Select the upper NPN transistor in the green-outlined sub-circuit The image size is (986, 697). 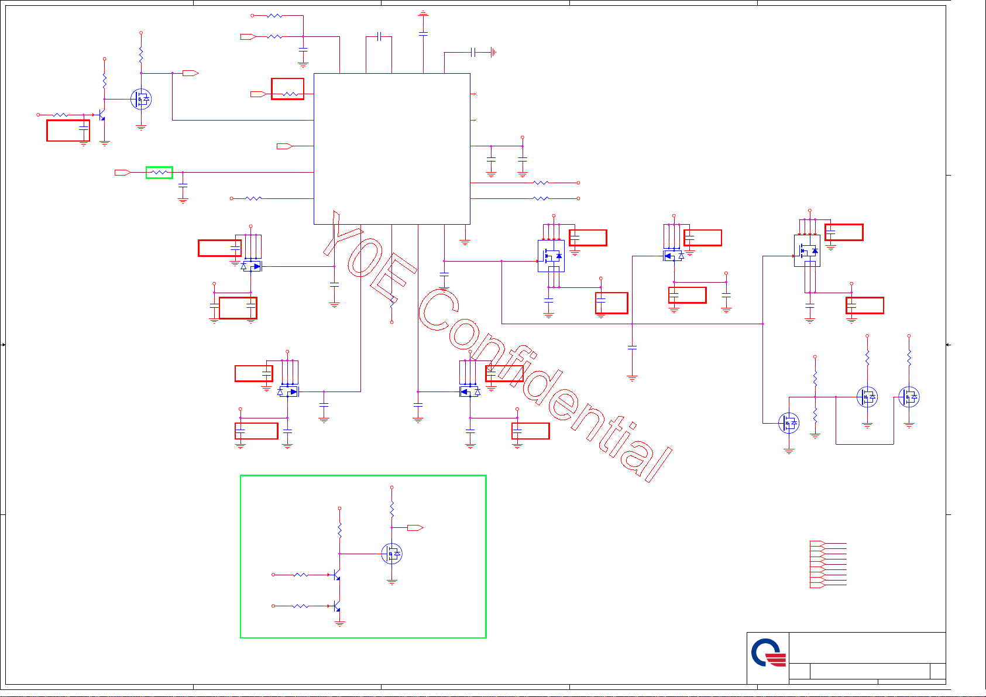336,575
